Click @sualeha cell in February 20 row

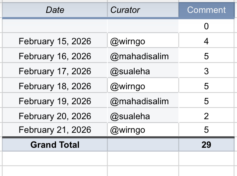(x=143, y=116)
